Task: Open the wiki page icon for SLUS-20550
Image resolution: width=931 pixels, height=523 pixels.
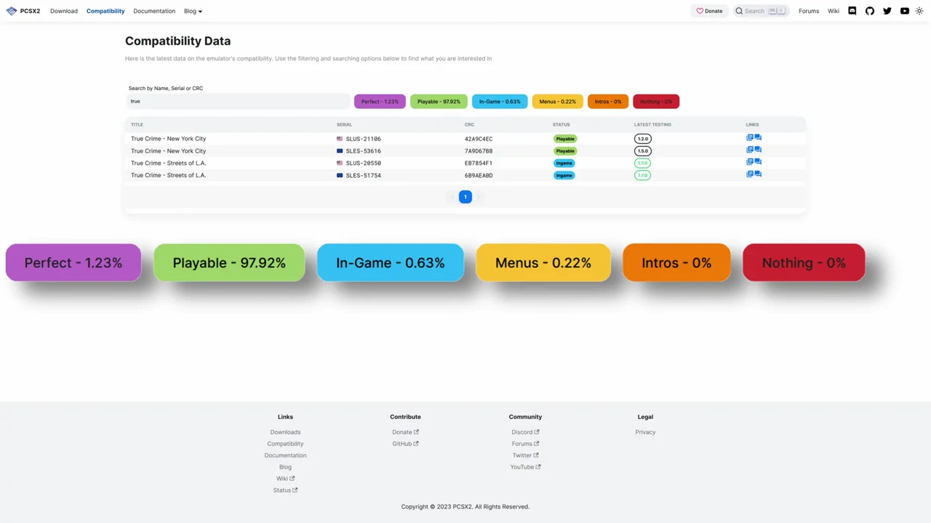Action: coord(750,162)
